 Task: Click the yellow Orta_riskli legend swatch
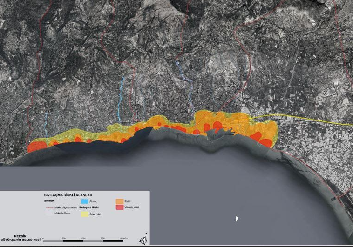coord(85,214)
